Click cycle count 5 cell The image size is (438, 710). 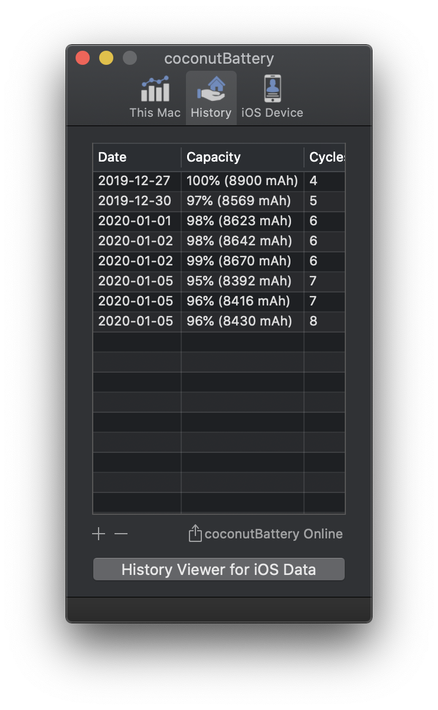pyautogui.click(x=325, y=201)
